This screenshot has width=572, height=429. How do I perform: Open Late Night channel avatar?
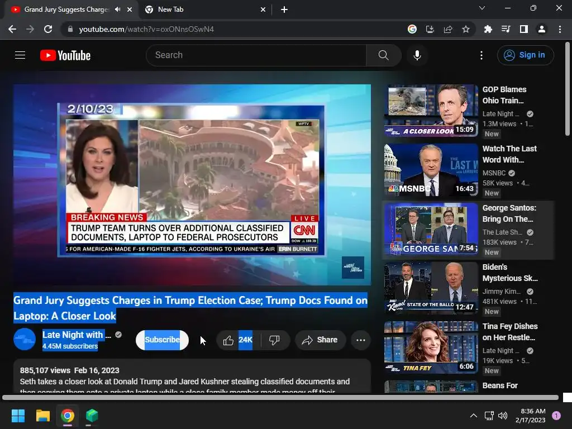pyautogui.click(x=25, y=339)
